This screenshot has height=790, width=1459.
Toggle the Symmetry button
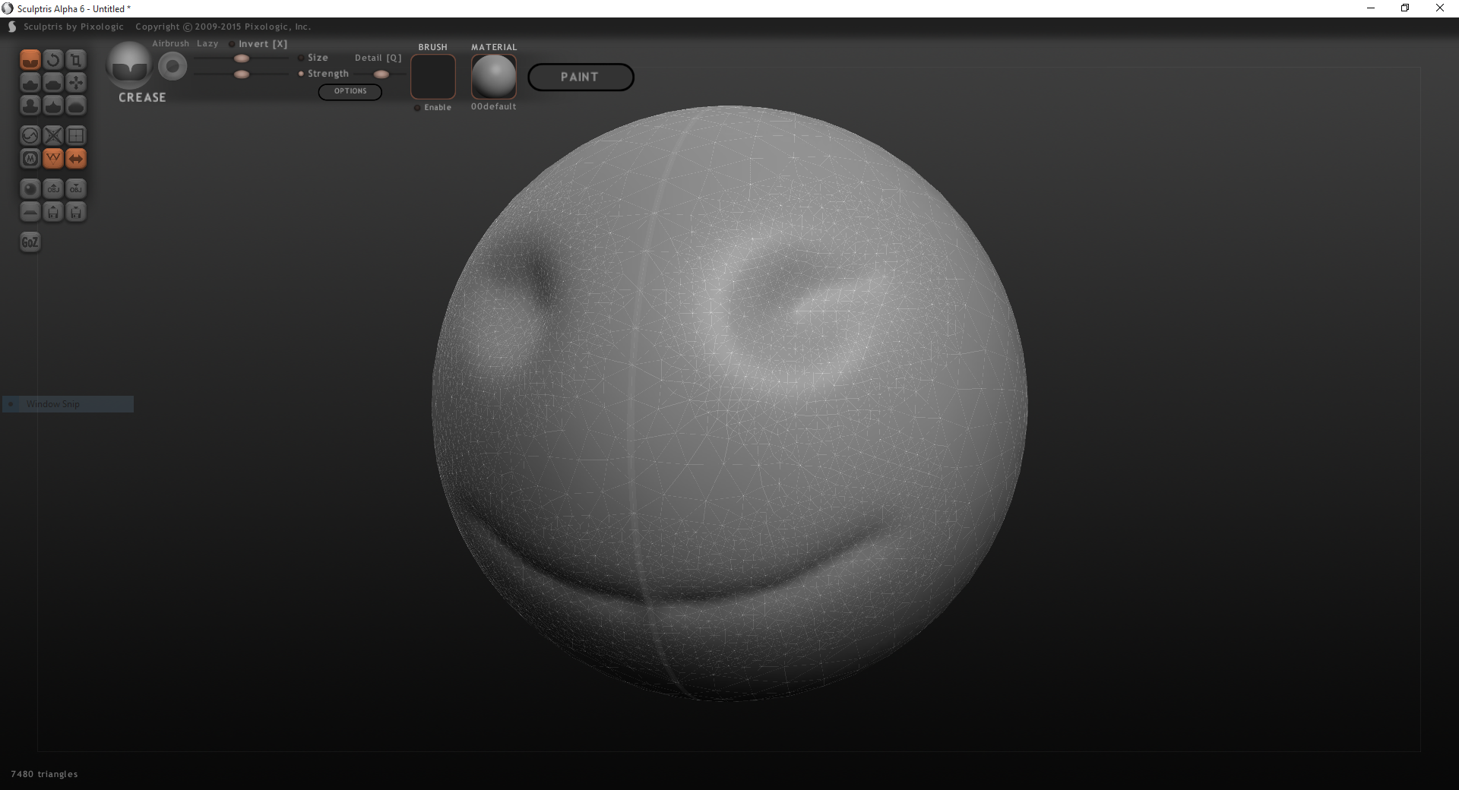76,159
